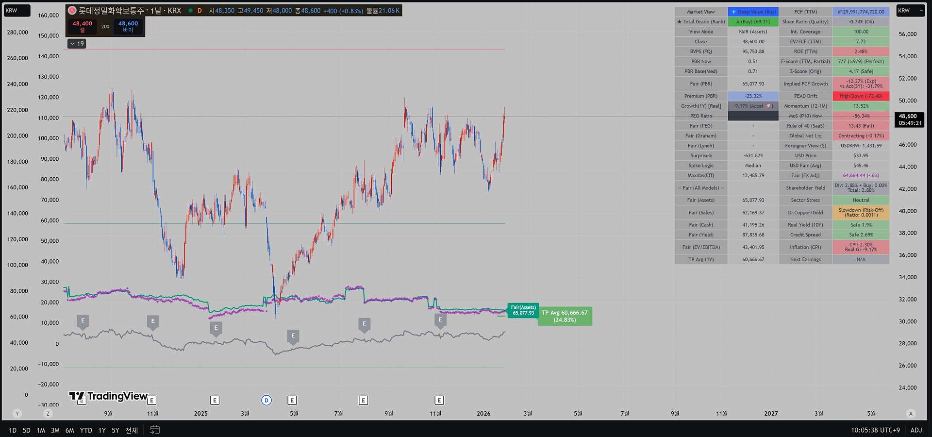Image resolution: width=932 pixels, height=437 pixels.
Task: Click the Fair (Yield) value 87,835.68
Action: tap(753, 235)
